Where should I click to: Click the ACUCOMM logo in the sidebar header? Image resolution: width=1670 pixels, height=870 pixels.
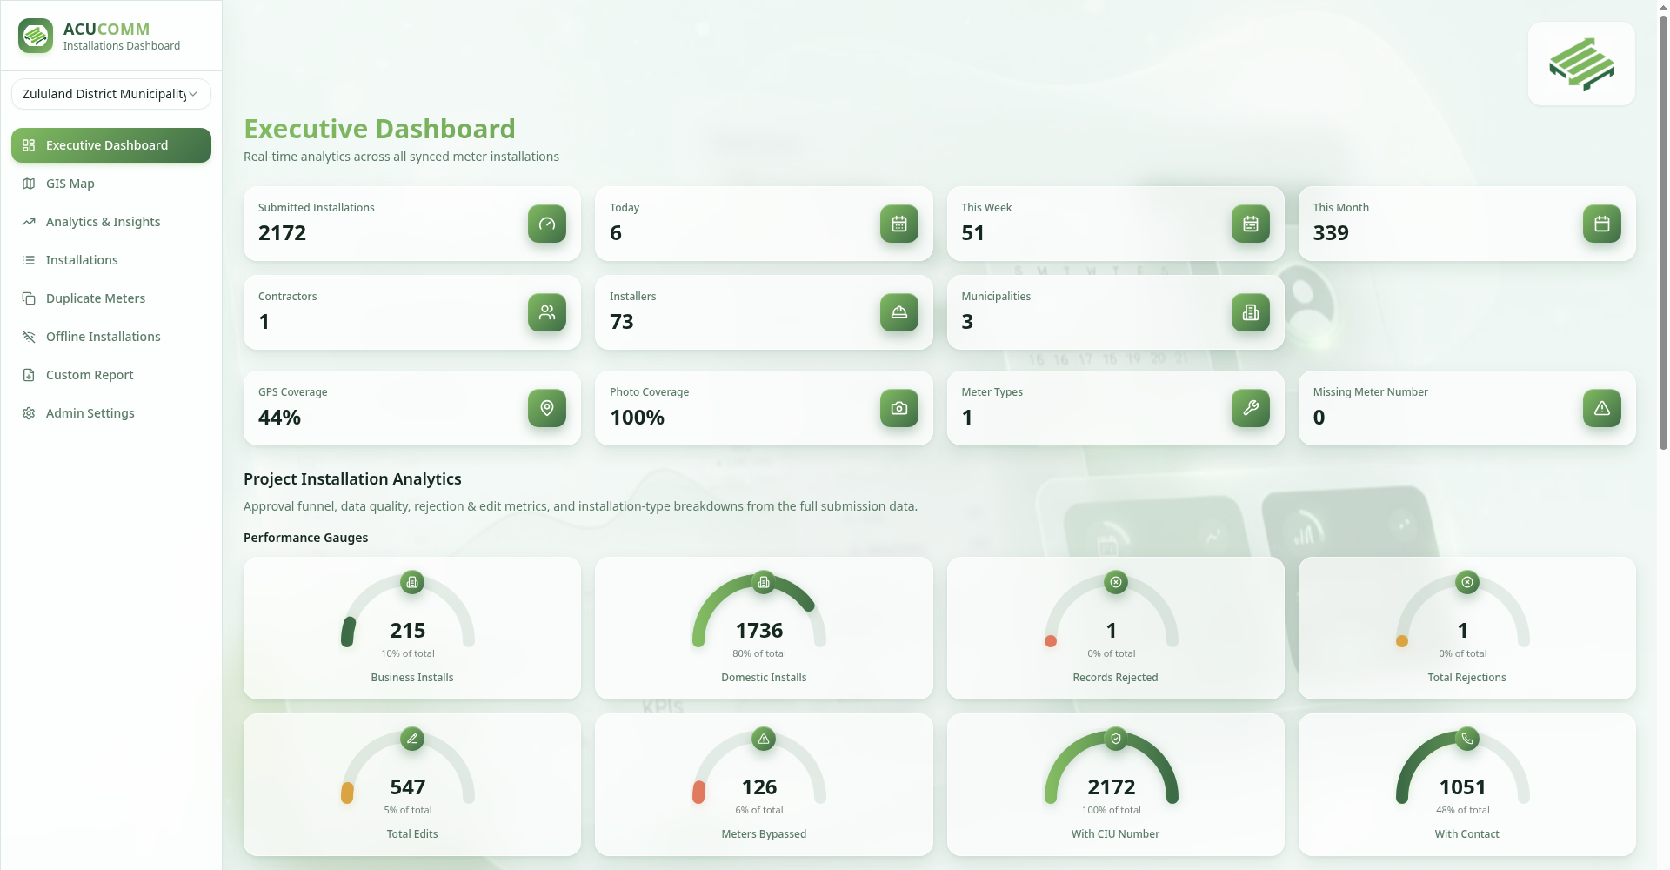tap(36, 36)
